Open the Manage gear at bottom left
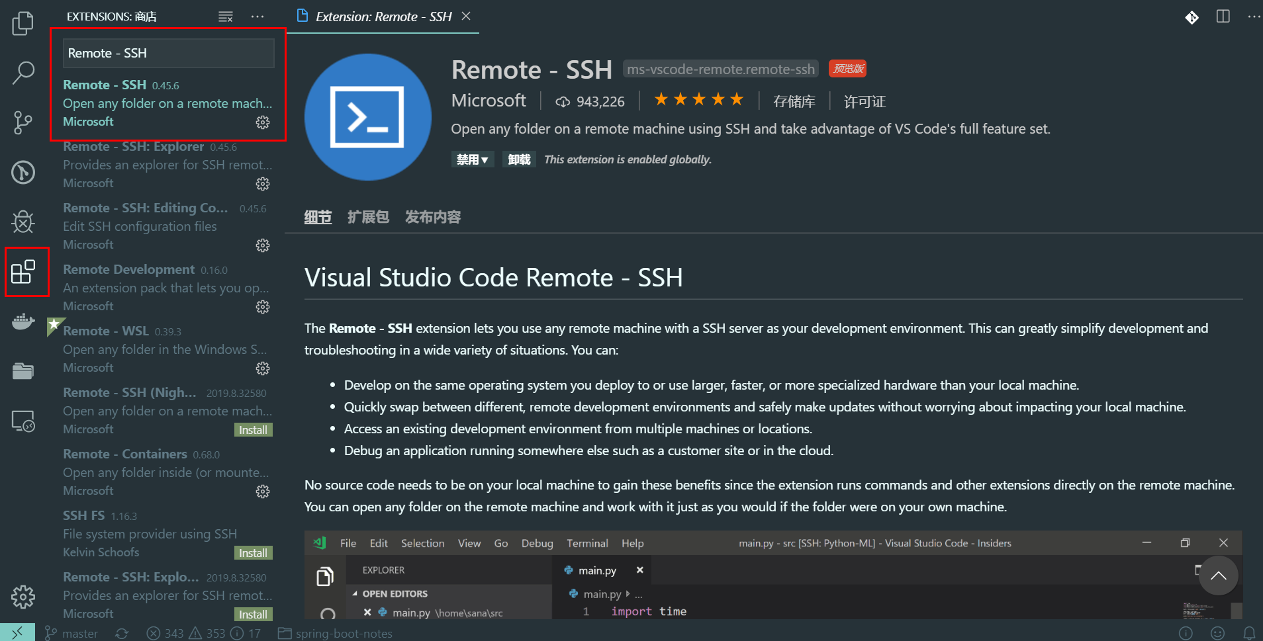Image resolution: width=1263 pixels, height=641 pixels. [x=23, y=597]
